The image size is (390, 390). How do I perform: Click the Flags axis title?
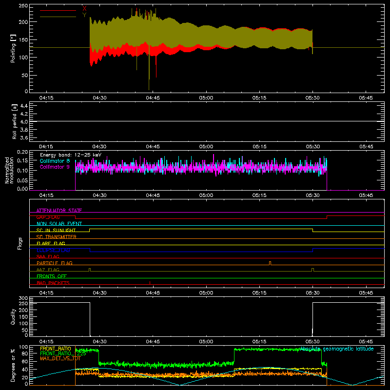pos(19,243)
